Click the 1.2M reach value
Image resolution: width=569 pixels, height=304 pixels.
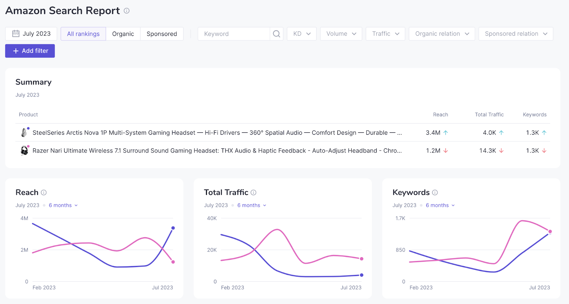click(433, 151)
